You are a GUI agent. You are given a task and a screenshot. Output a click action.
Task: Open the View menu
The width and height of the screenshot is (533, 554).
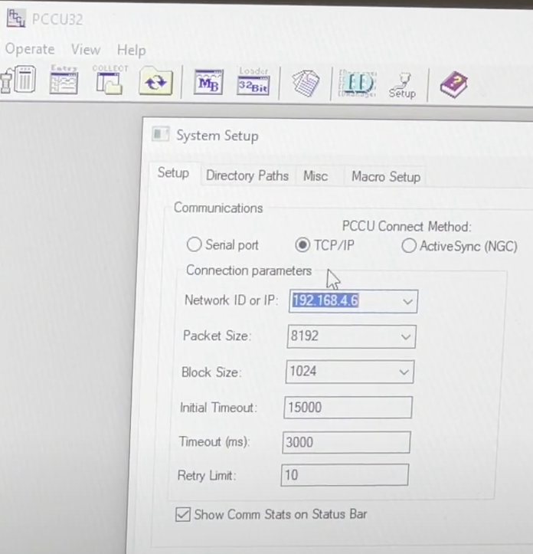coord(86,50)
